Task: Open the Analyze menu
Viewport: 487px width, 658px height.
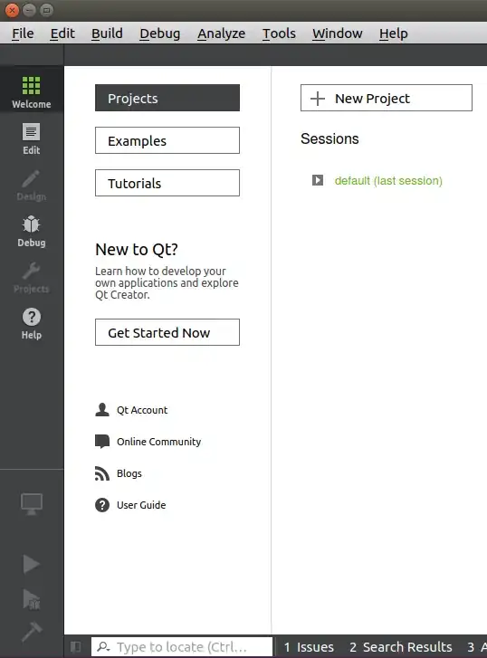Action: [x=221, y=33]
